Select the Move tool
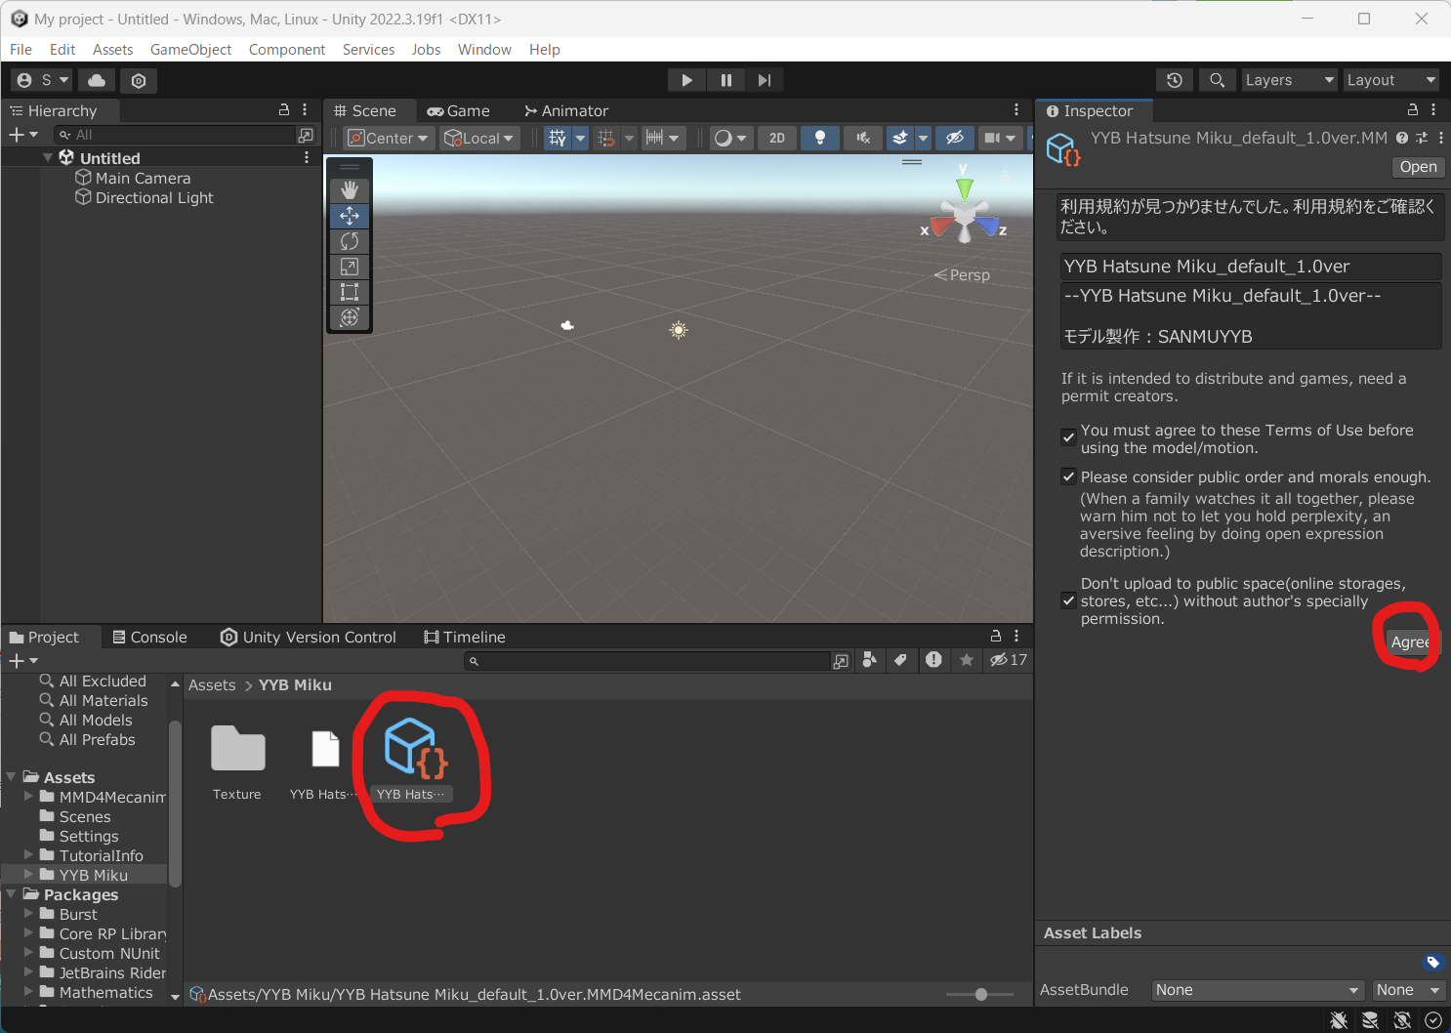The image size is (1451, 1033). 349,215
